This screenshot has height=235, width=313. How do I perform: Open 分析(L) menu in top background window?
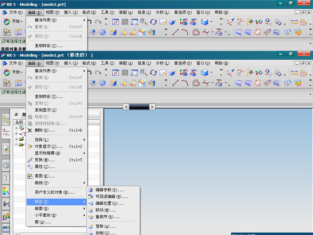pyautogui.click(x=163, y=12)
